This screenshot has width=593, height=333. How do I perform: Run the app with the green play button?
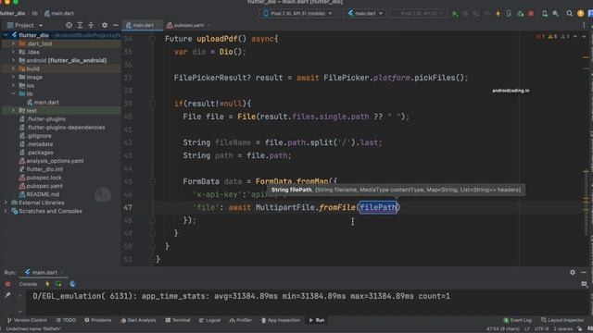(x=455, y=14)
